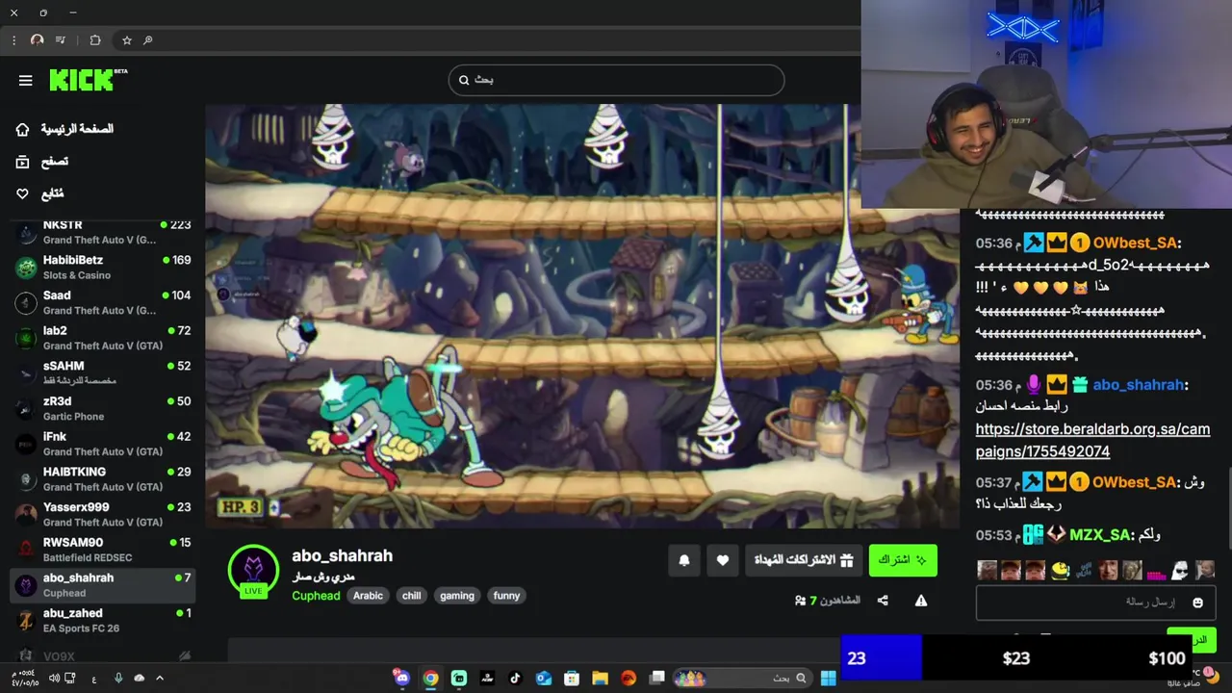Open abu_zahed EA Sports FC channel
Screen dimensions: 1232x693
click(102, 620)
